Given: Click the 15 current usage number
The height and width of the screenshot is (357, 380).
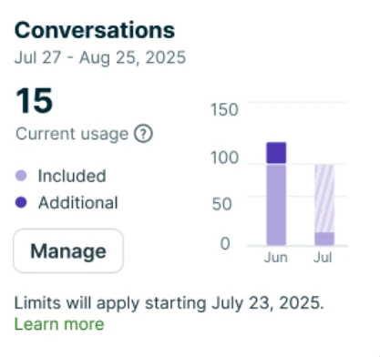Looking at the screenshot, I should pos(35,100).
